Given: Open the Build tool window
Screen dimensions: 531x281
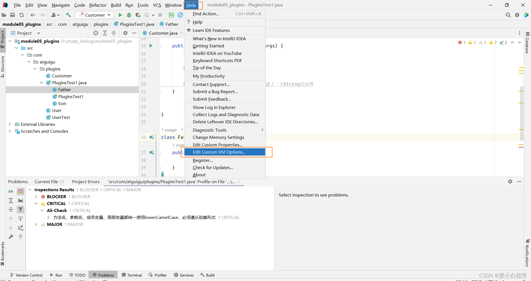Looking at the screenshot, I should tap(208, 275).
